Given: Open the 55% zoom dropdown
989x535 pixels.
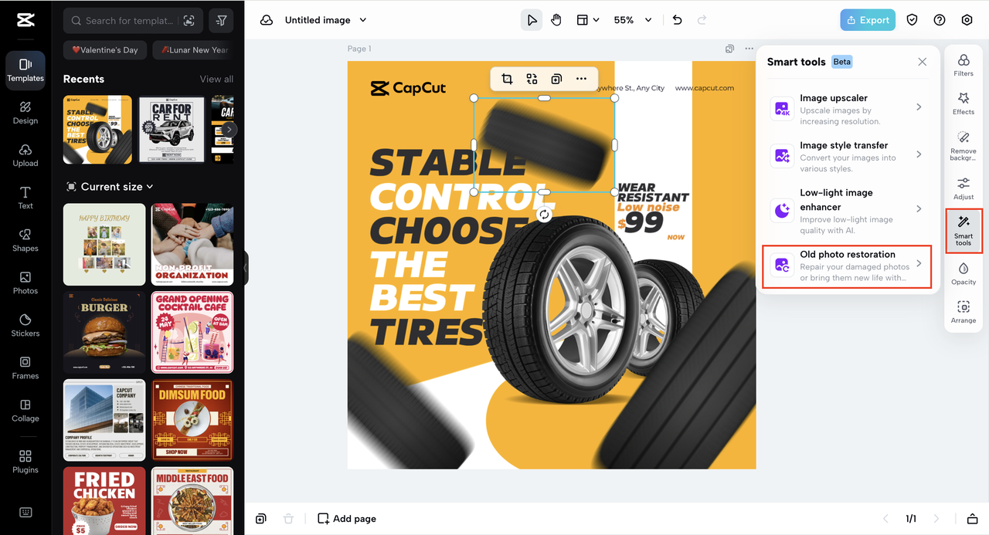Looking at the screenshot, I should click(x=633, y=20).
